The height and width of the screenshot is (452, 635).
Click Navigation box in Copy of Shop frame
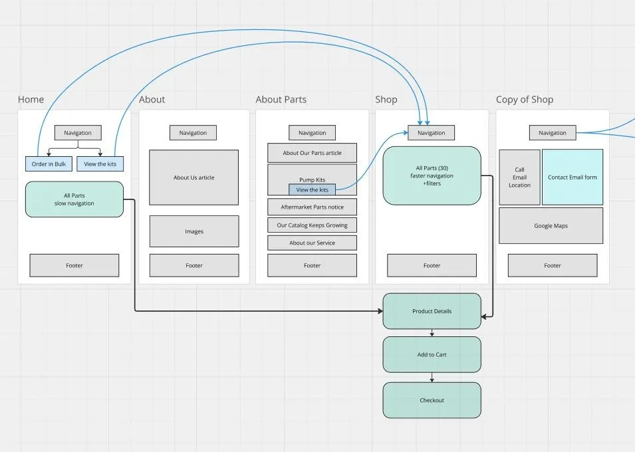(x=553, y=133)
